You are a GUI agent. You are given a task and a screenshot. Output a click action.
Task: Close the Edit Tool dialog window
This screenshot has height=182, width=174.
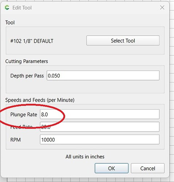(162, 8)
